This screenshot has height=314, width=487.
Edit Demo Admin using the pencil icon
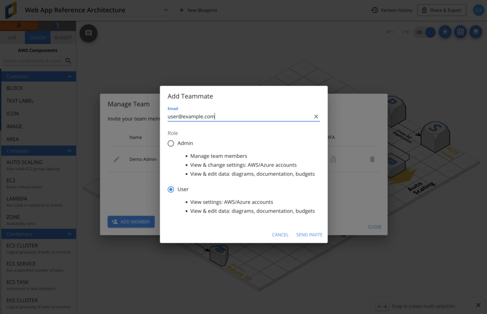click(117, 159)
